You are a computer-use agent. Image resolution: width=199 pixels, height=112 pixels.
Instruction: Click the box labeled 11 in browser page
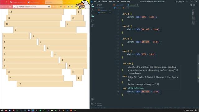(x=34, y=18)
